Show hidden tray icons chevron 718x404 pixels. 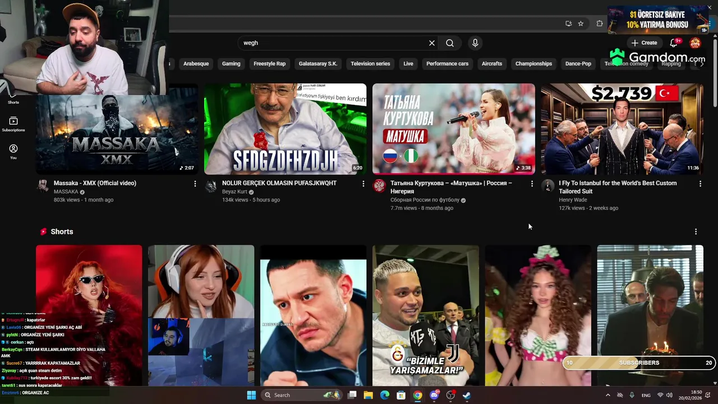[607, 395]
